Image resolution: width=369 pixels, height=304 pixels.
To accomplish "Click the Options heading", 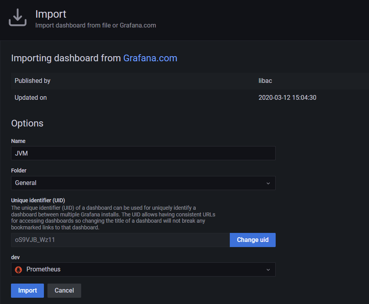I will (x=27, y=123).
